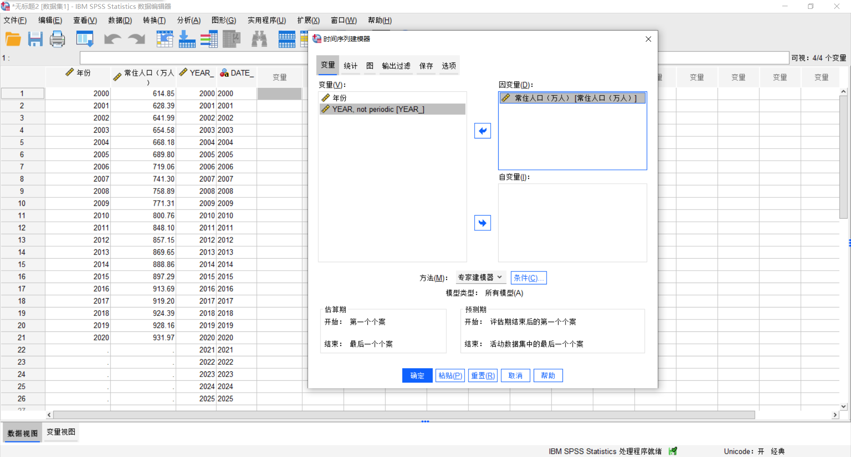Close the 时间序列建模器 dialog
Screen dimensions: 851x457
pyautogui.click(x=648, y=39)
